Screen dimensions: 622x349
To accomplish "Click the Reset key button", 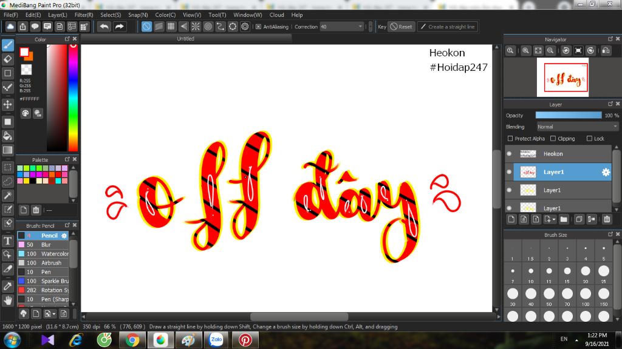I will [x=401, y=27].
